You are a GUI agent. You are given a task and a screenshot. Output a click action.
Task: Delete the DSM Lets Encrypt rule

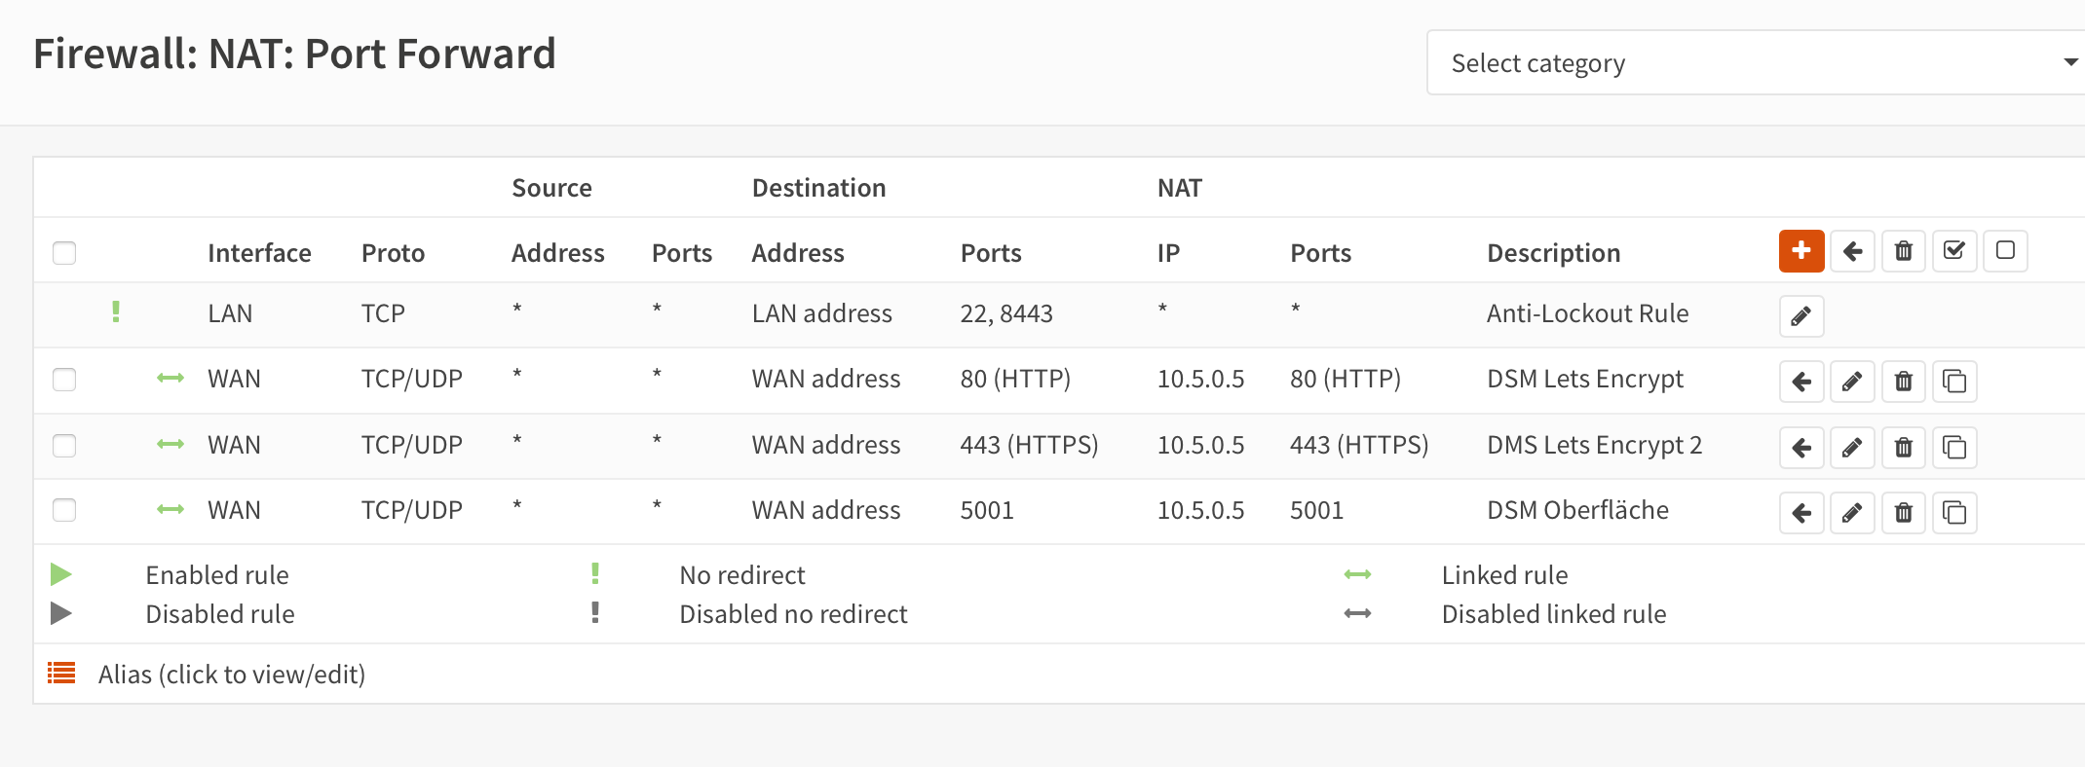pyautogui.click(x=1903, y=382)
